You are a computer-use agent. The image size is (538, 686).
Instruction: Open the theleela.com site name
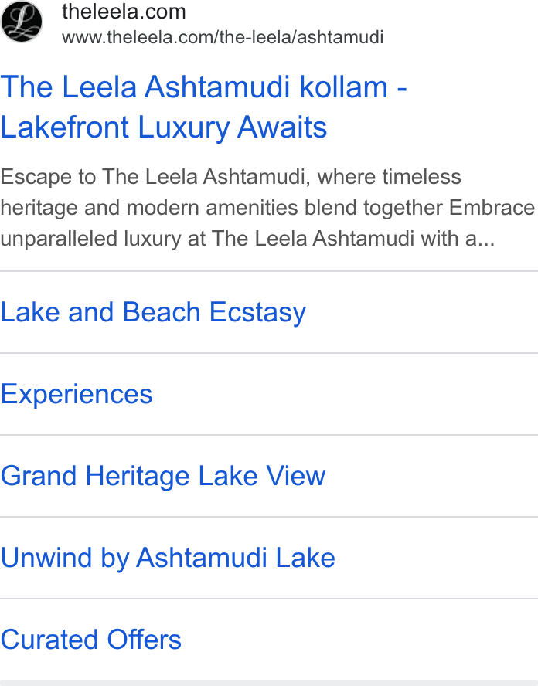coord(124,12)
